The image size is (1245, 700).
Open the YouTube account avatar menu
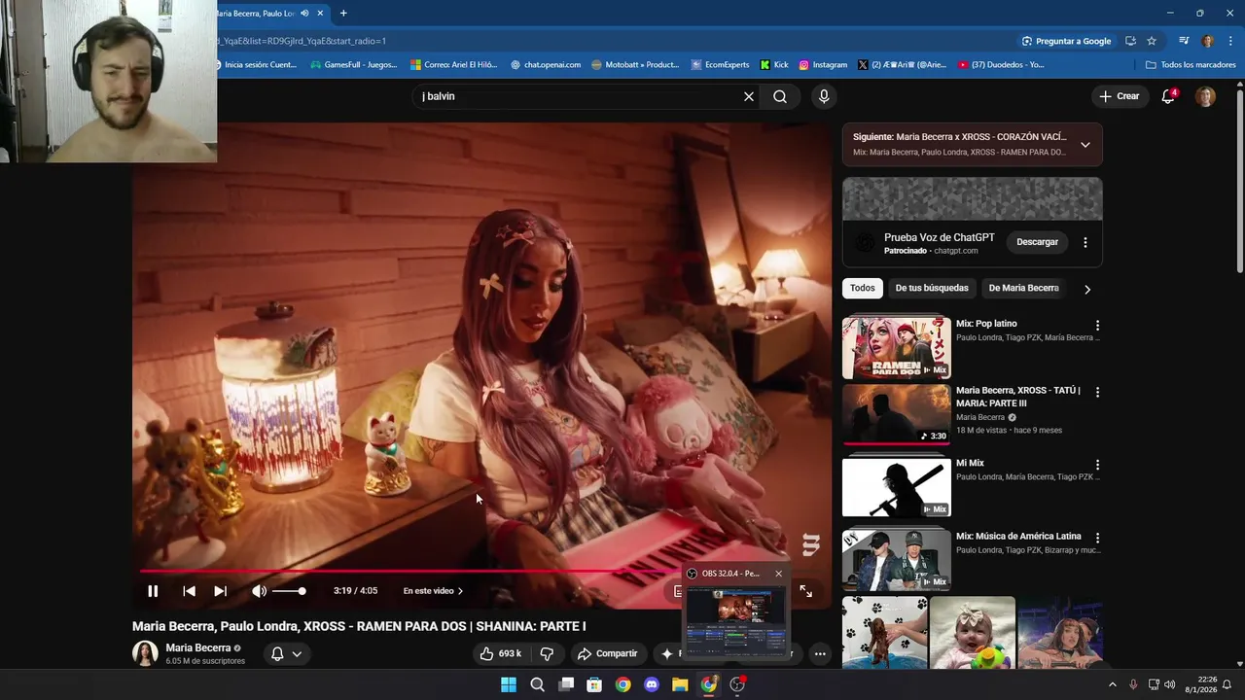[1205, 96]
